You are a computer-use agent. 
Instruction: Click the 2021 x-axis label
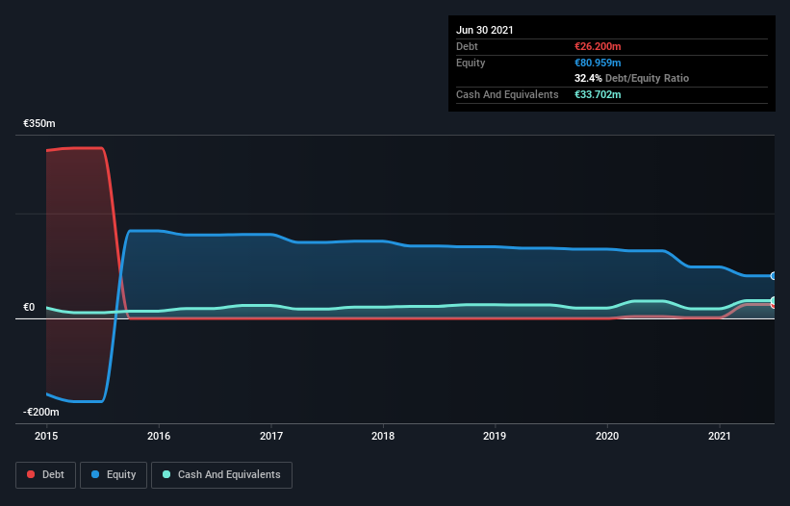pos(720,436)
